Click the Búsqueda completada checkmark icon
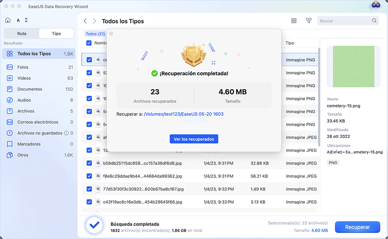 coord(94,225)
